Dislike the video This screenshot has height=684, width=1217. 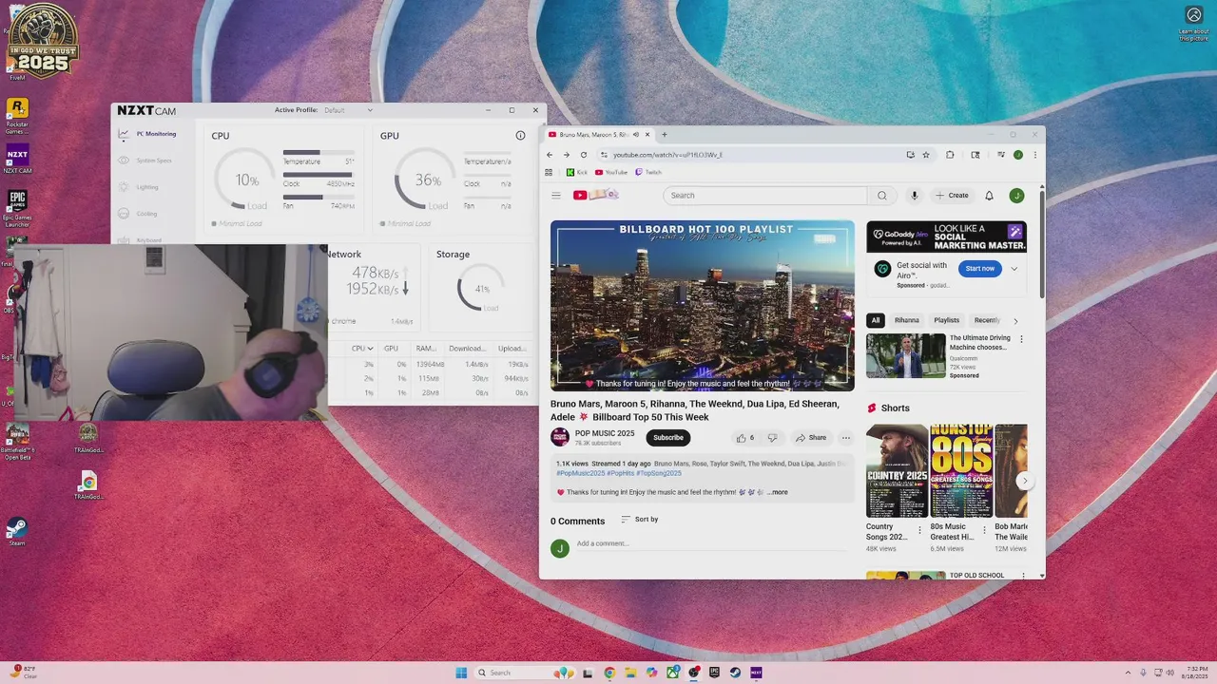772,438
